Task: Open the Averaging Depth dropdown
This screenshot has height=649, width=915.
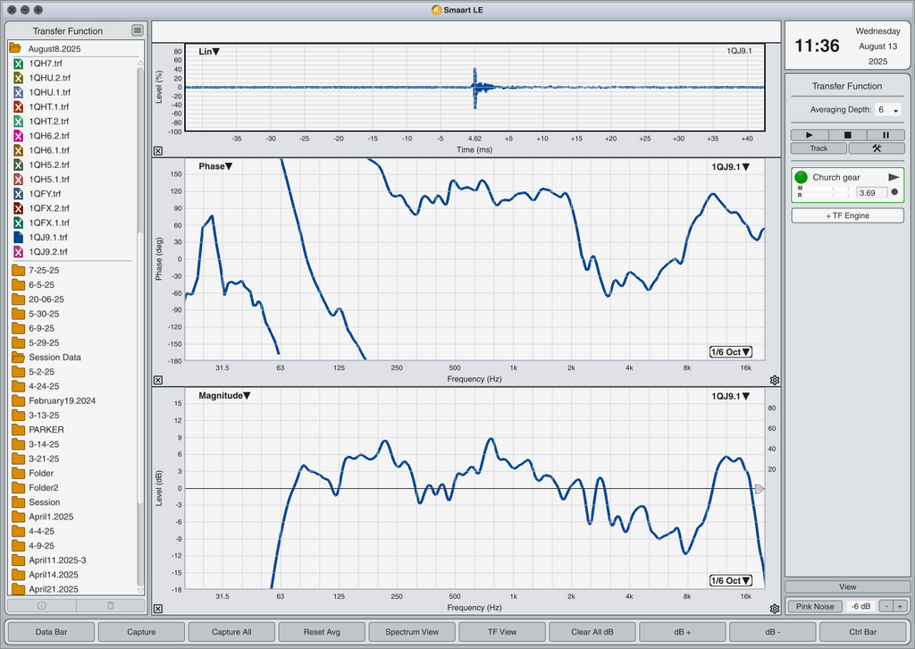Action: [888, 110]
